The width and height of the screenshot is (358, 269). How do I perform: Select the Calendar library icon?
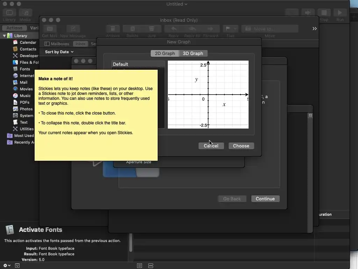[x=15, y=42]
